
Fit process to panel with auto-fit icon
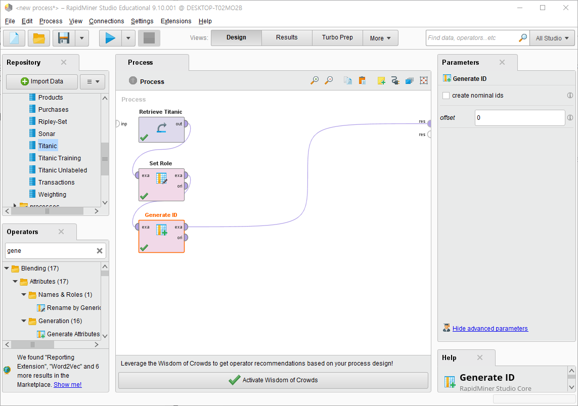click(424, 80)
